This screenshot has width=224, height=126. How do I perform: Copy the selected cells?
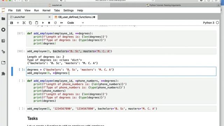30,23
